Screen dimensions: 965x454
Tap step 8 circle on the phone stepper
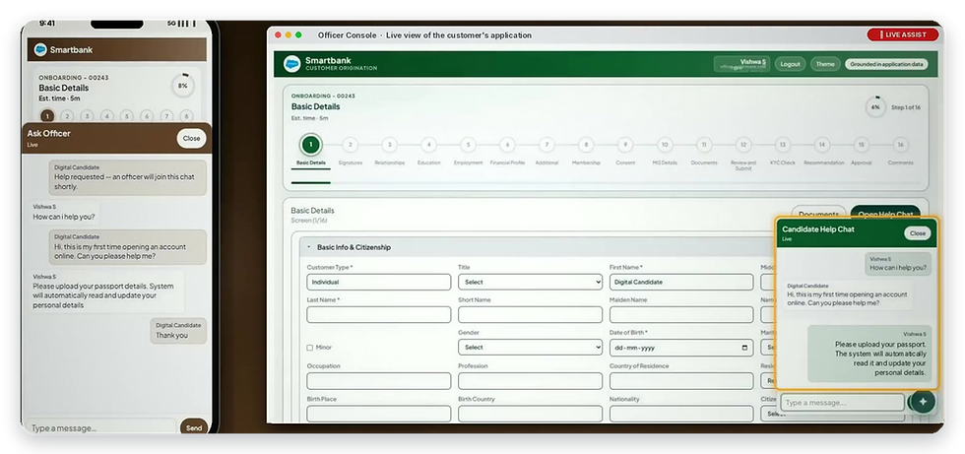click(x=186, y=115)
